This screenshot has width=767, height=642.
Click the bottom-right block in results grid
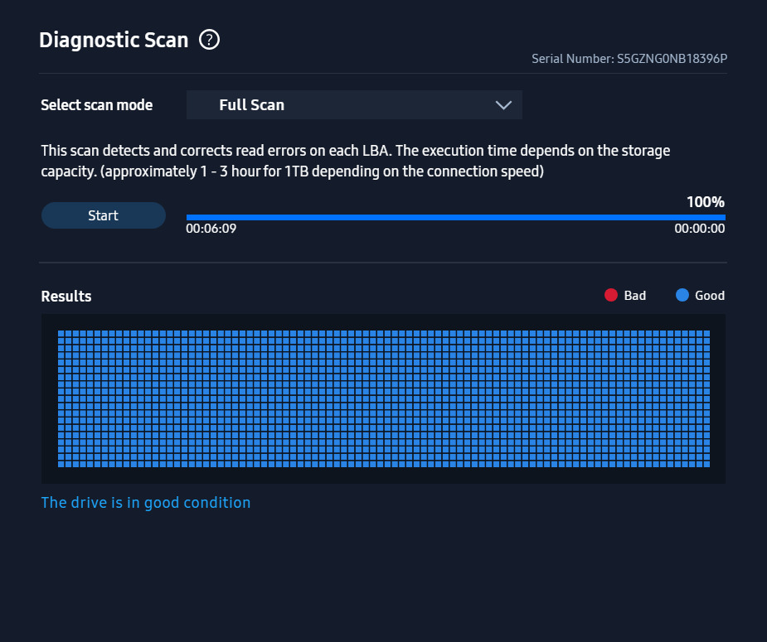coord(706,464)
